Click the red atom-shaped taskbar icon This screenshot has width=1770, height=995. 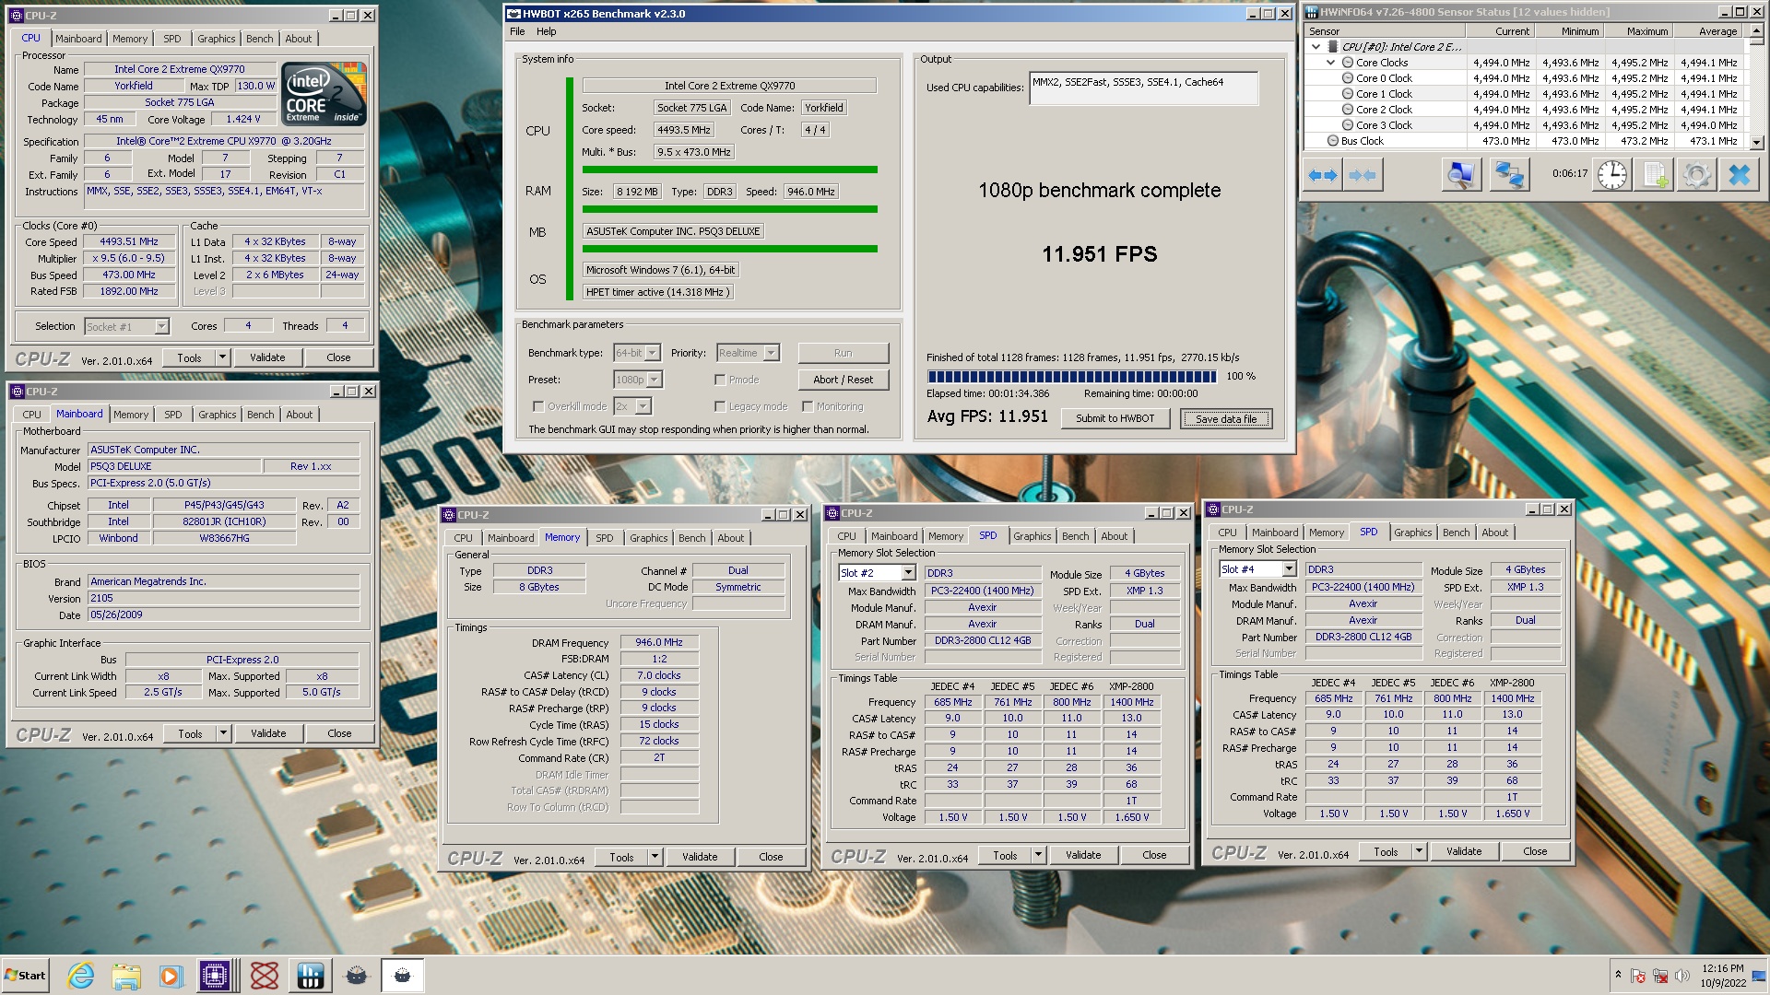click(265, 976)
